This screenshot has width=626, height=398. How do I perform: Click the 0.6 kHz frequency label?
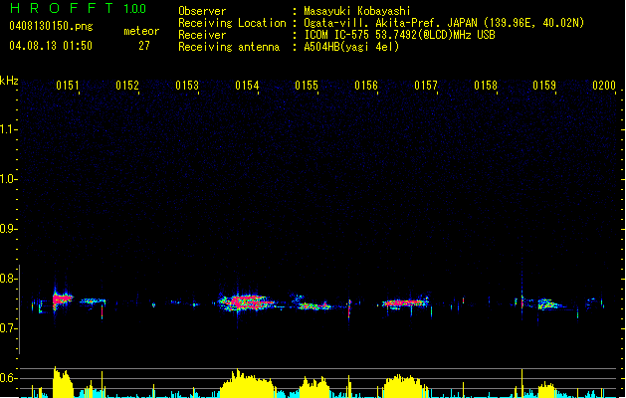[x=8, y=378]
